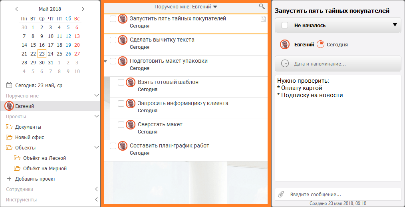405x207 pixels.
Task: Click note icon on Запустить пять тайных покупателей
Action: pos(263,19)
